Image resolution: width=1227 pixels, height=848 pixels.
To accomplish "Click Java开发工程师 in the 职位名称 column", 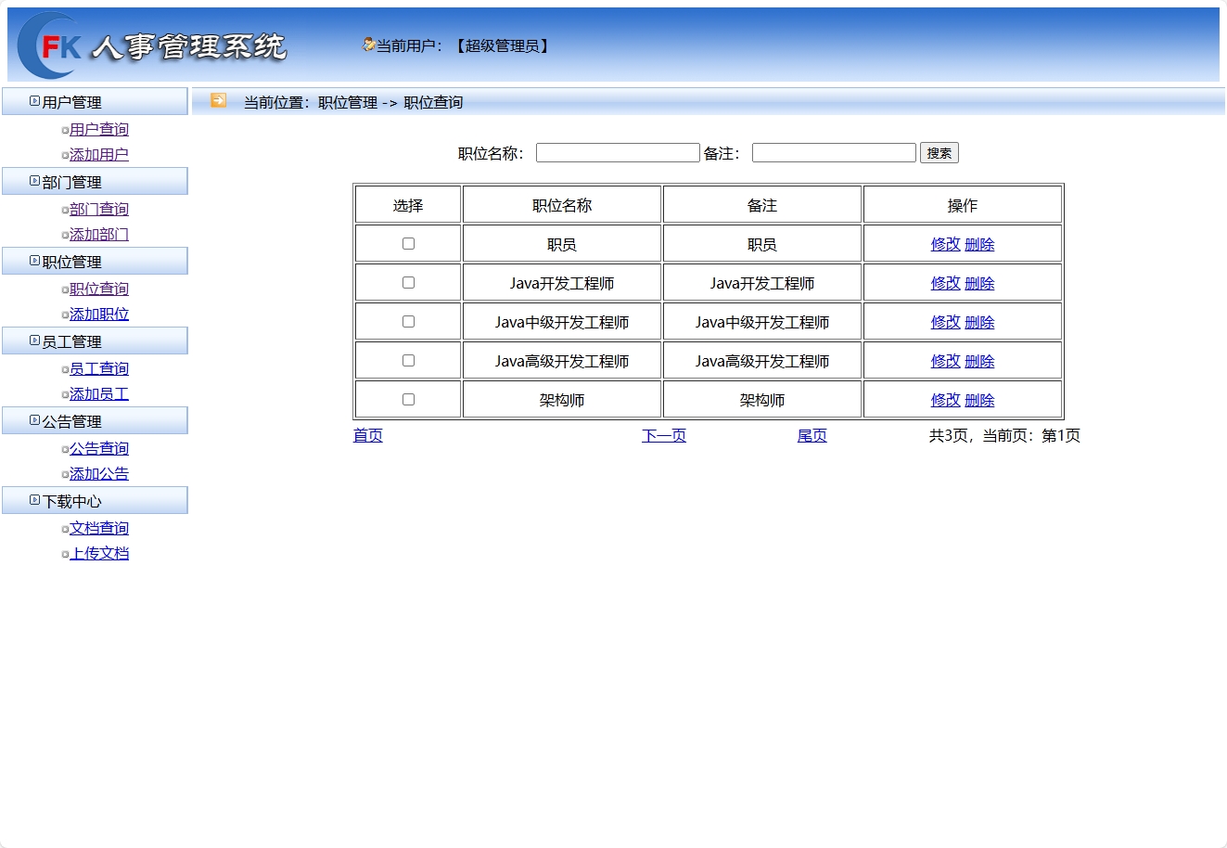I will tap(562, 284).
